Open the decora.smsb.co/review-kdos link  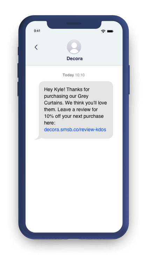tap(75, 129)
